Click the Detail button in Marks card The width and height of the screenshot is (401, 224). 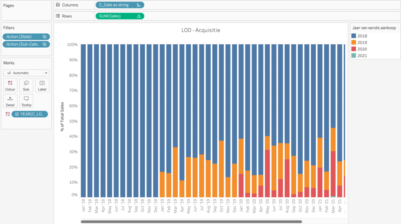coord(10,101)
